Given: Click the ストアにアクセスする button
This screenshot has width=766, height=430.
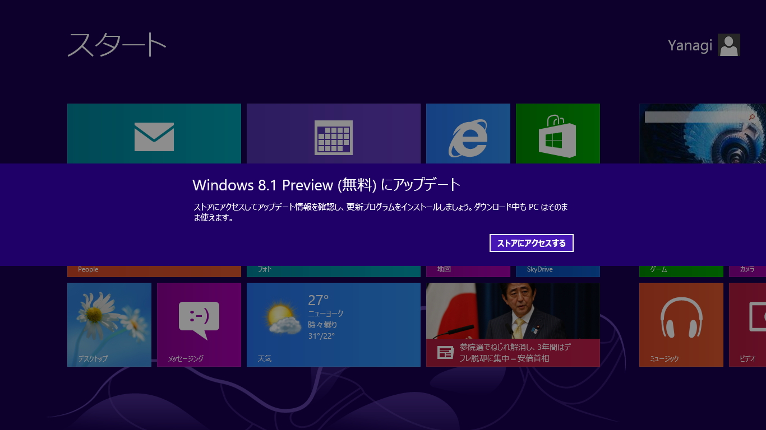Looking at the screenshot, I should pyautogui.click(x=531, y=242).
